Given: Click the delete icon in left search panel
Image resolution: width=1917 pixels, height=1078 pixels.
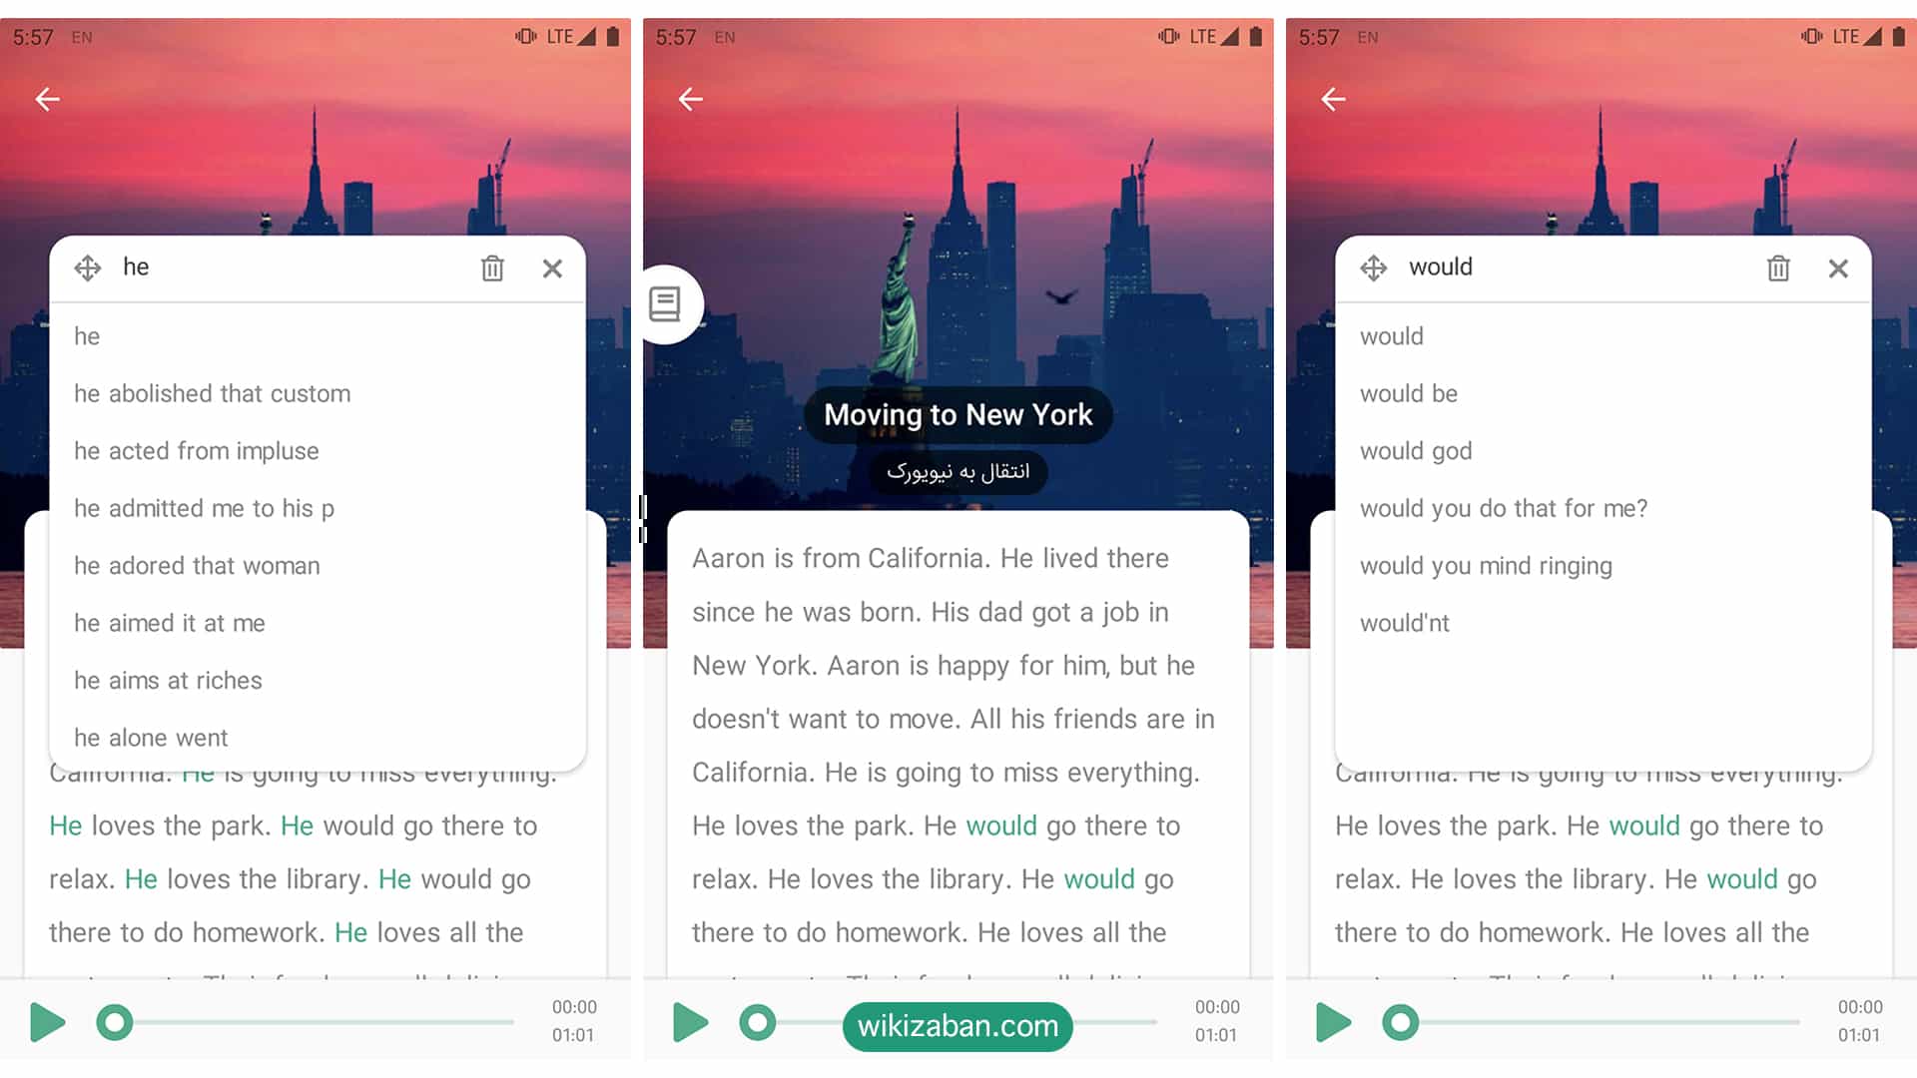Looking at the screenshot, I should tap(492, 269).
